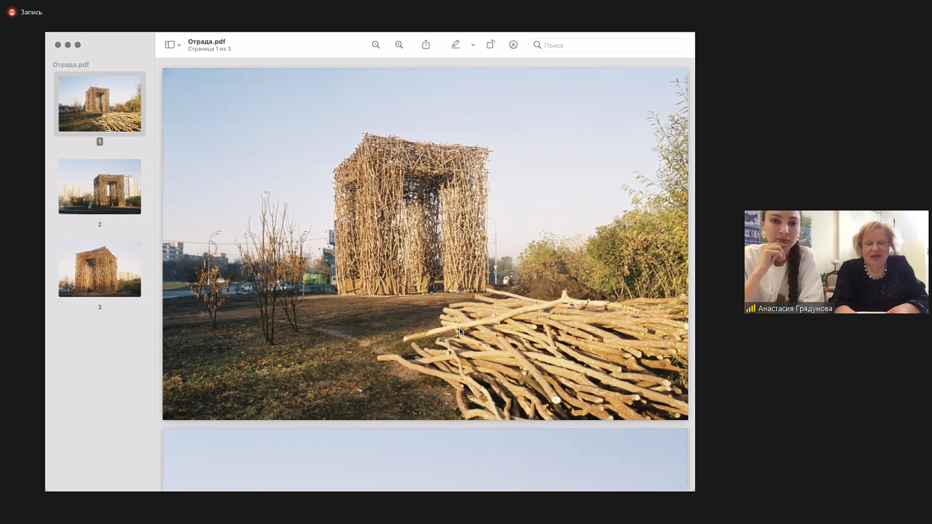Open the sidebar view options chevron
The image size is (932, 524).
179,45
